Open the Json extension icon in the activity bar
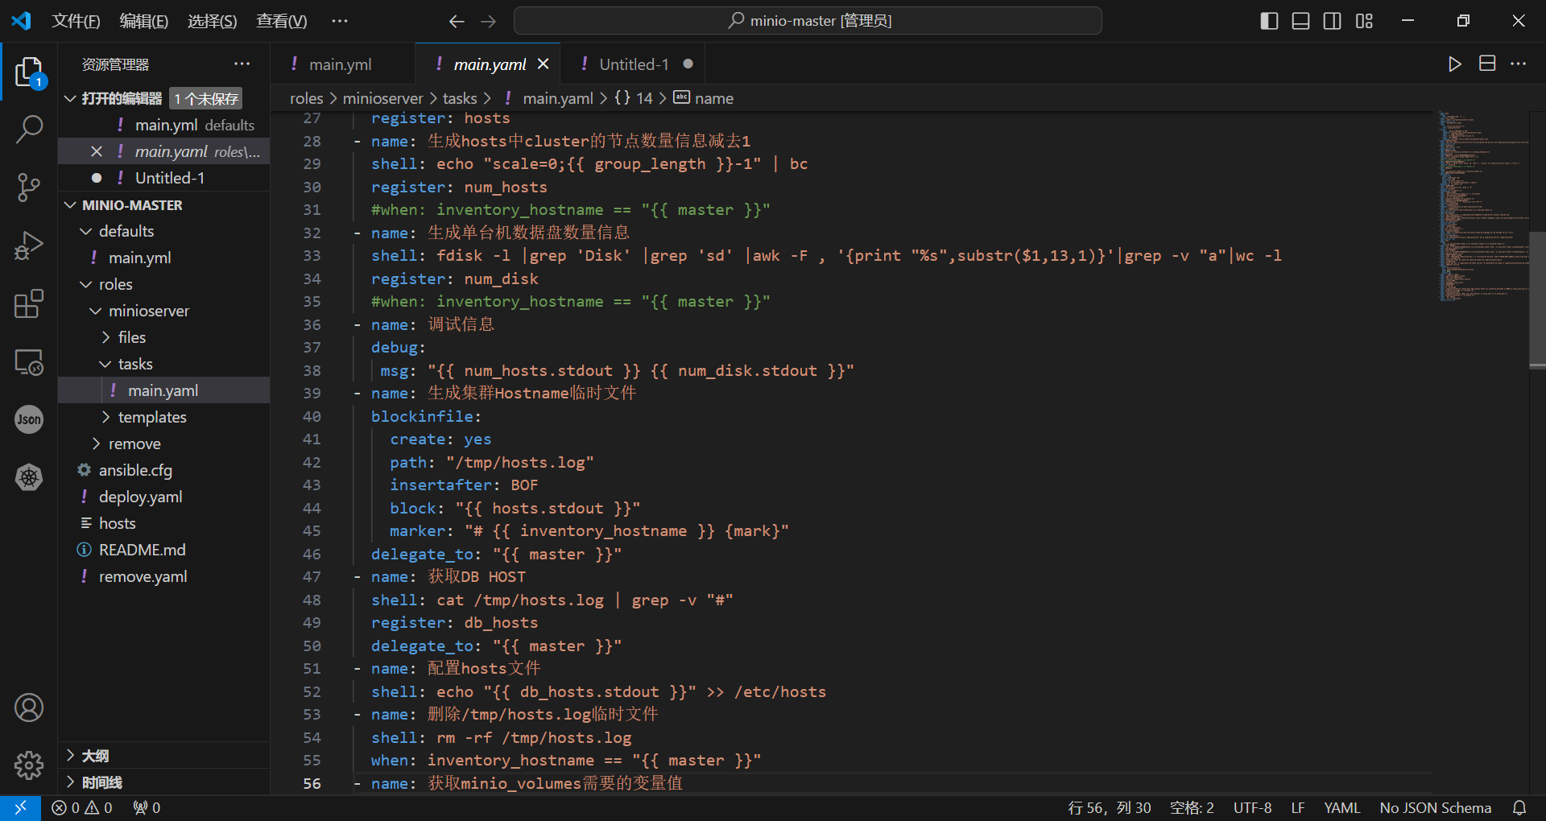1546x821 pixels. point(29,419)
